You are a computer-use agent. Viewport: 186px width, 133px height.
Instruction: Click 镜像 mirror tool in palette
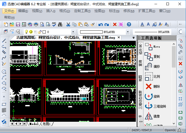[152, 116]
